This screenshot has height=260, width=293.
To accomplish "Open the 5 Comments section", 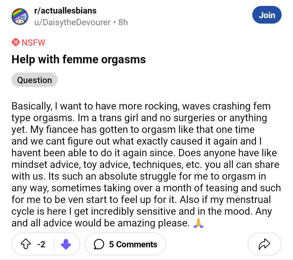I will point(125,244).
